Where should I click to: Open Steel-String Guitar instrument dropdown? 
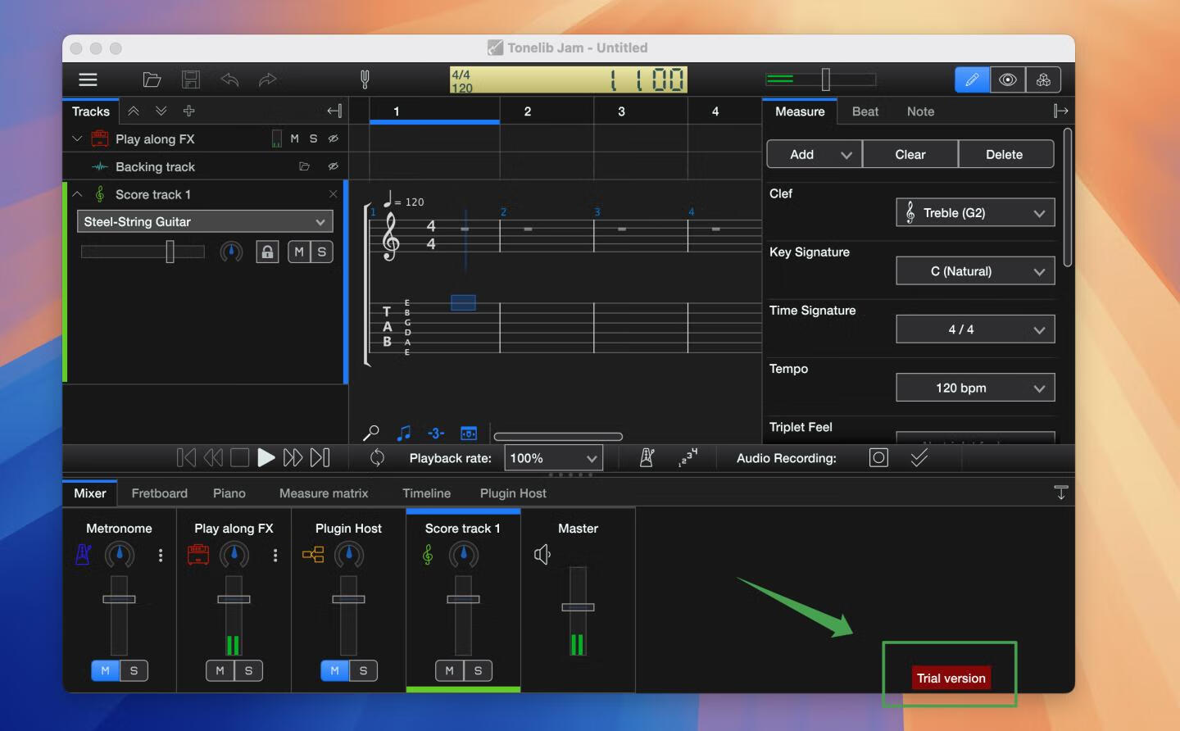[205, 221]
